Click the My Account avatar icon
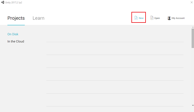Screen dimensions: 194x112 pos(169,18)
